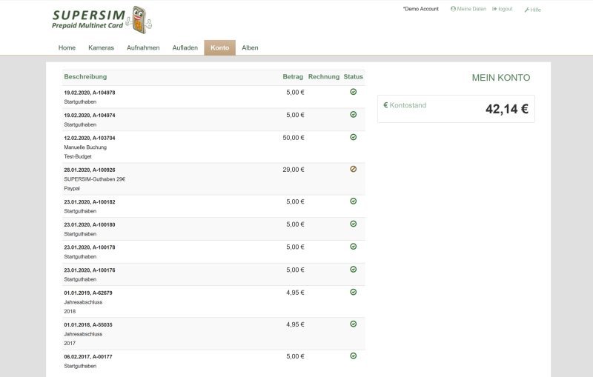This screenshot has height=377, width=593.
Task: Click status check icon for entry A-00177
Action: coord(354,356)
